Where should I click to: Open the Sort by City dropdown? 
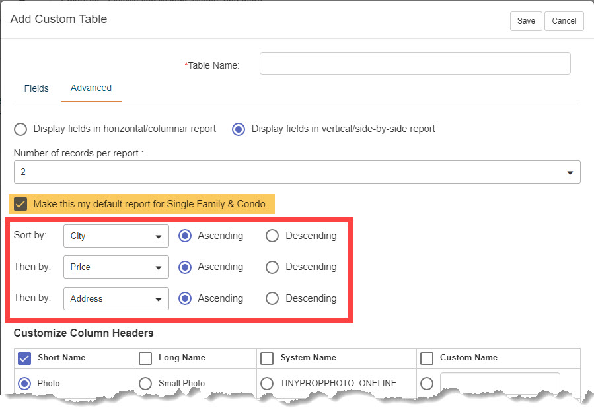click(x=116, y=236)
